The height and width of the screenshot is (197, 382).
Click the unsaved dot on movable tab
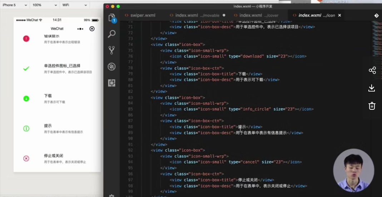pos(224,15)
